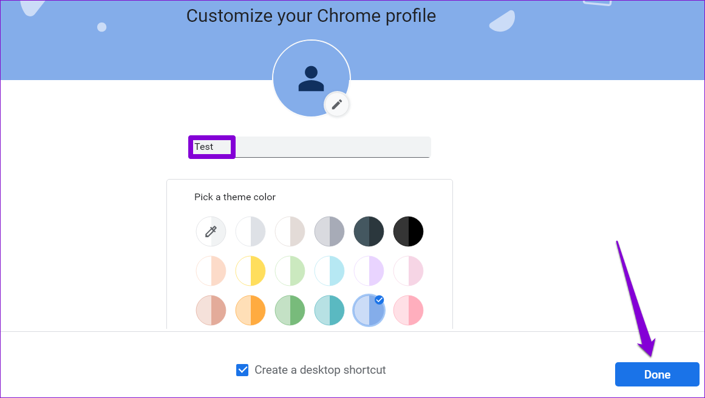The width and height of the screenshot is (705, 398).
Task: Select the black theme color
Action: pyautogui.click(x=408, y=231)
